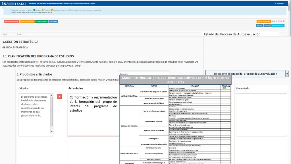Click the "Aseguramiento de la Calidad" factor cell
This screenshot has height=164, width=291.
coord(154,103)
